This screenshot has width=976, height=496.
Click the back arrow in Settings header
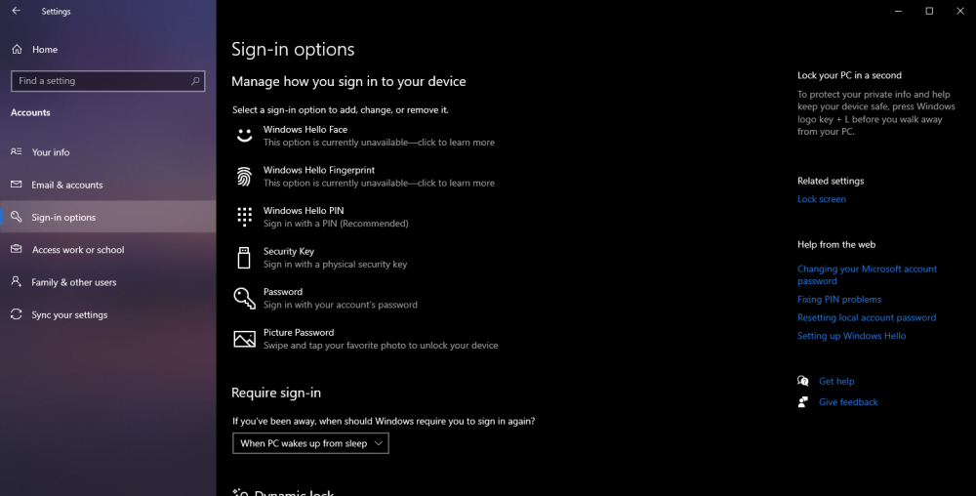click(x=17, y=11)
